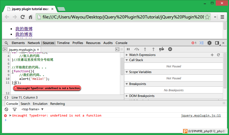This screenshot has width=229, height=135.
Task: Open the Emulation drawer tab
Action: 40,104
